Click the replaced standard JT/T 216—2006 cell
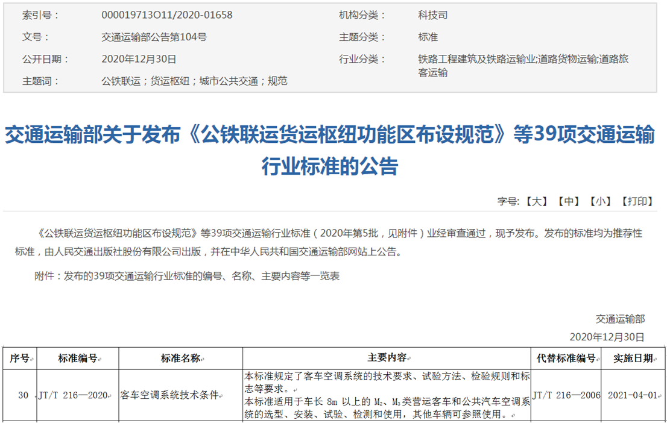 click(567, 395)
